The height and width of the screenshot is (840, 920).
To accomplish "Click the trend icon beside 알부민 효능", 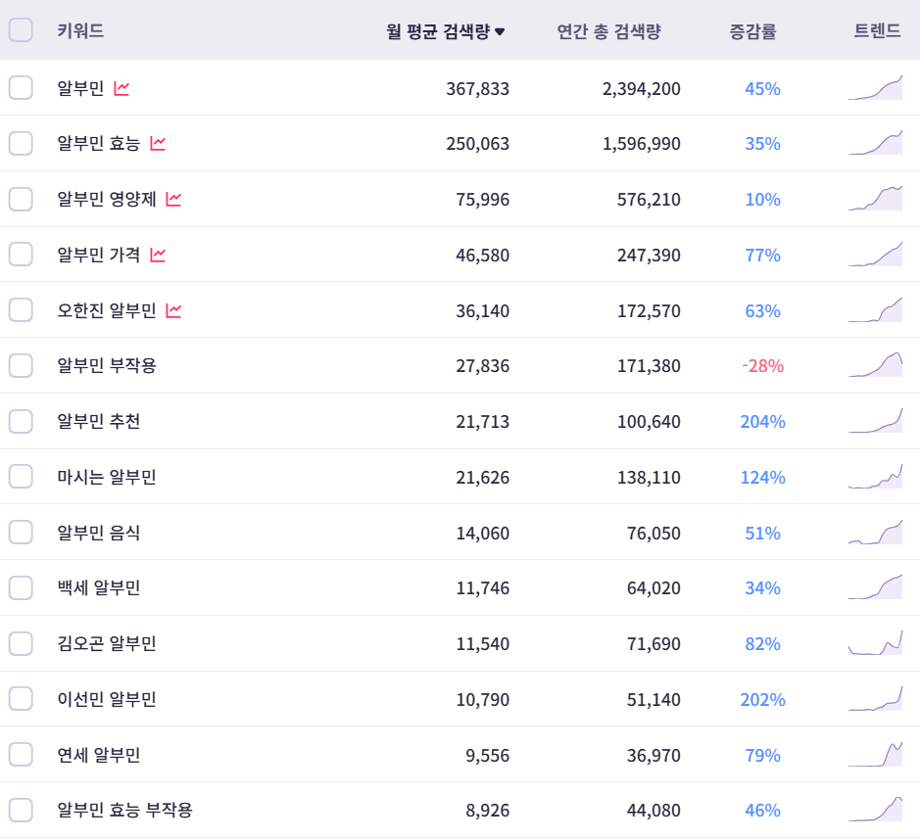I will (x=158, y=144).
